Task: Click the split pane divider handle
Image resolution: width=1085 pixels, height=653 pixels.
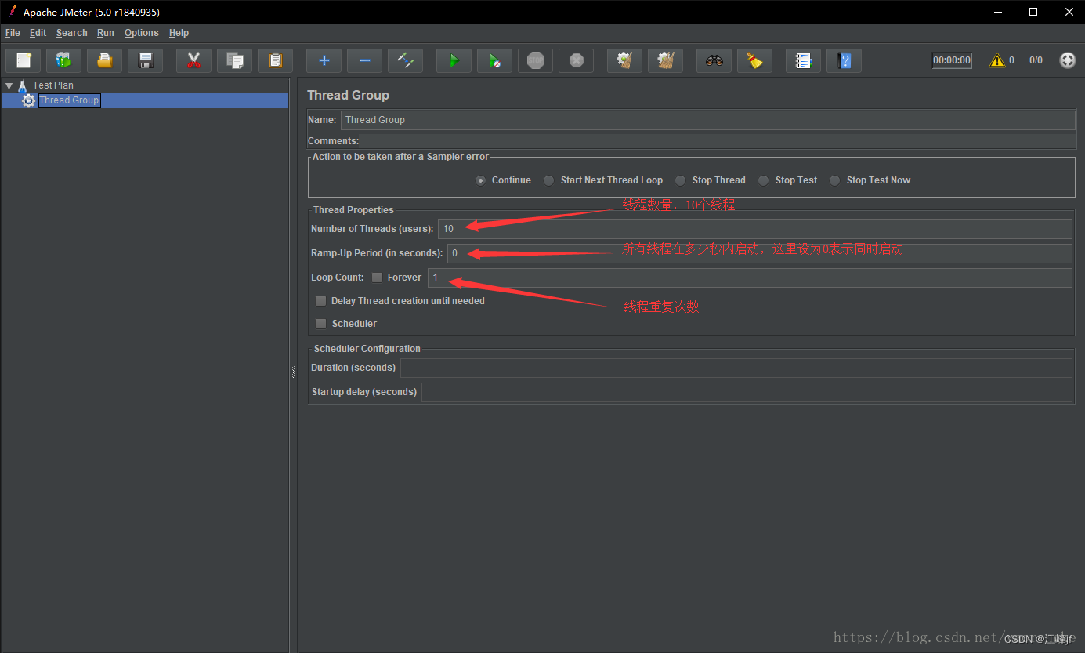Action: point(294,372)
